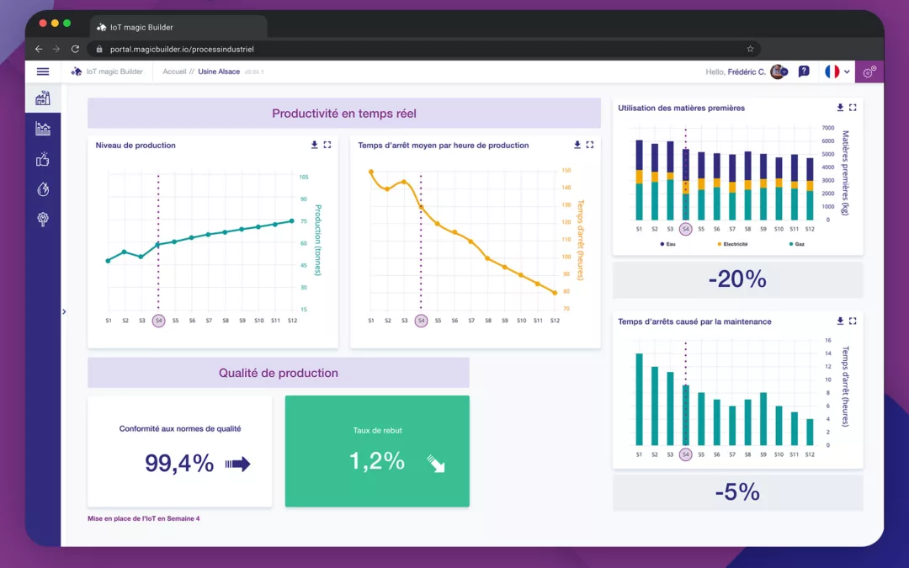Expand the left sidebar with arrow
909x568 pixels.
64,311
